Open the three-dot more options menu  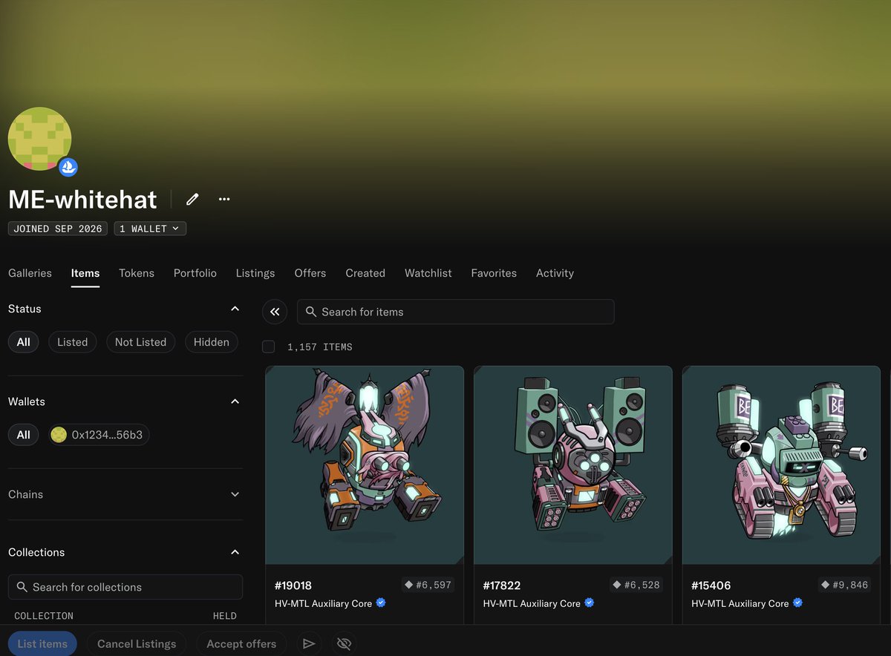point(224,199)
